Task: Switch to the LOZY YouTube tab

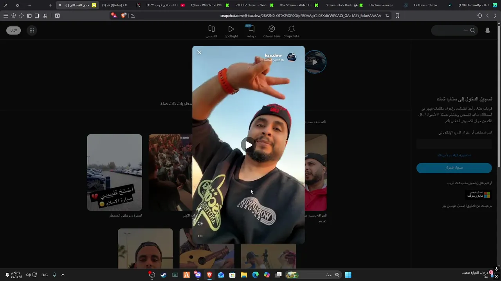Action: point(164,5)
